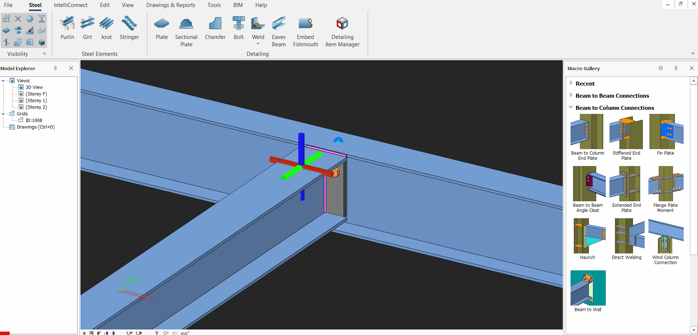698x335 pixels.
Task: Toggle grid visibility icon in Visibility group
Action: (x=6, y=19)
